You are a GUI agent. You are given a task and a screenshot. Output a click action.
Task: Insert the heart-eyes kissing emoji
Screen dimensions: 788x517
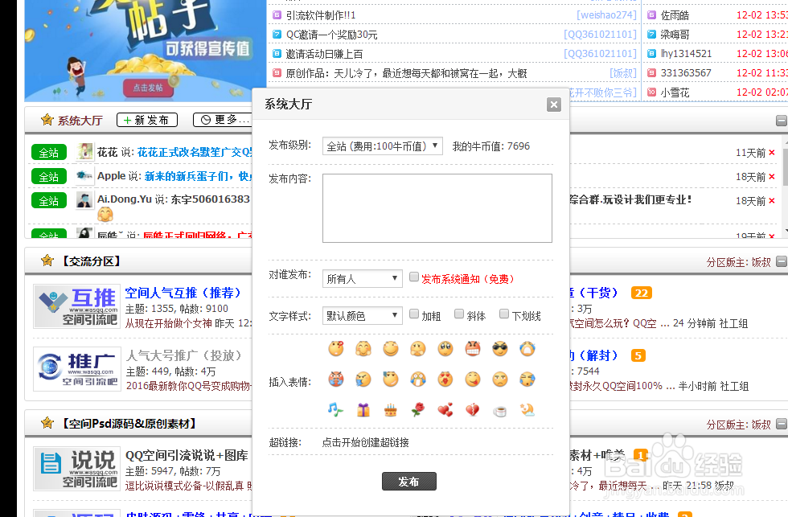[445, 380]
